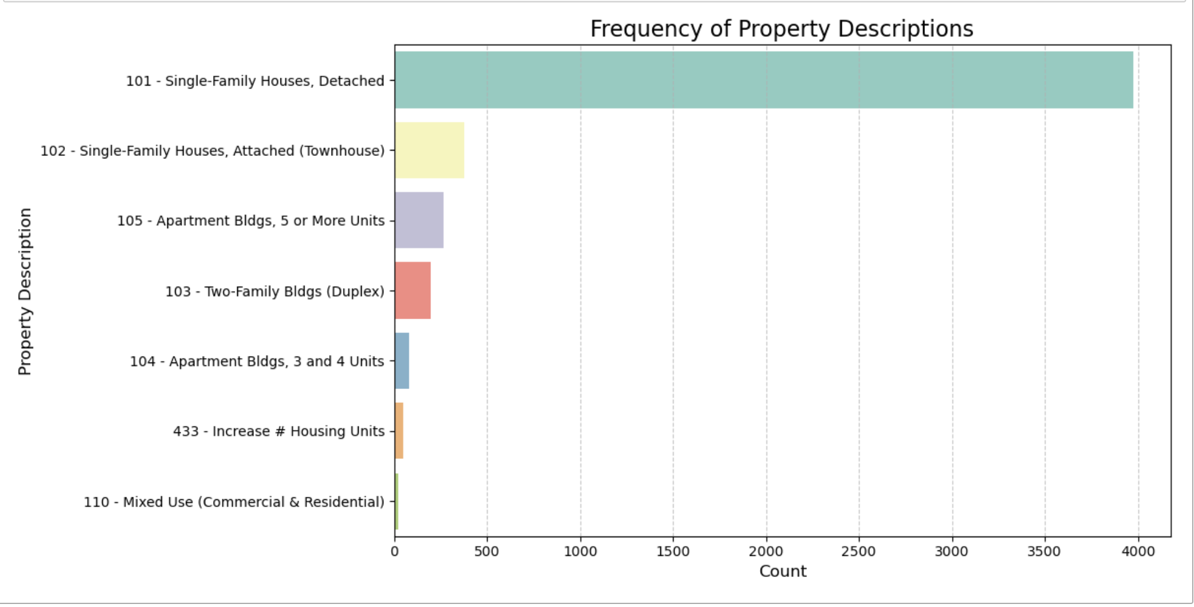Click the '103 - Two-Family Bldgs (Duplex)' label
The width and height of the screenshot is (1194, 607).
click(x=274, y=291)
